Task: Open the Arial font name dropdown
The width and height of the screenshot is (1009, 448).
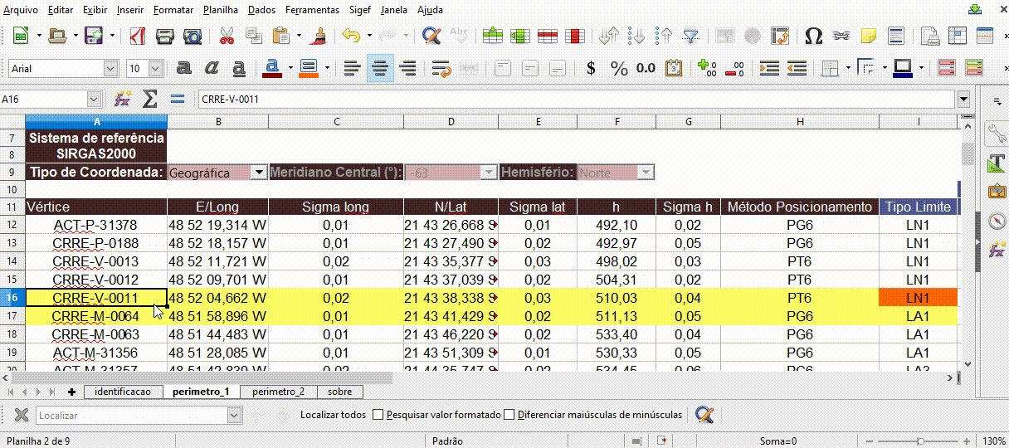Action: pyautogui.click(x=110, y=69)
